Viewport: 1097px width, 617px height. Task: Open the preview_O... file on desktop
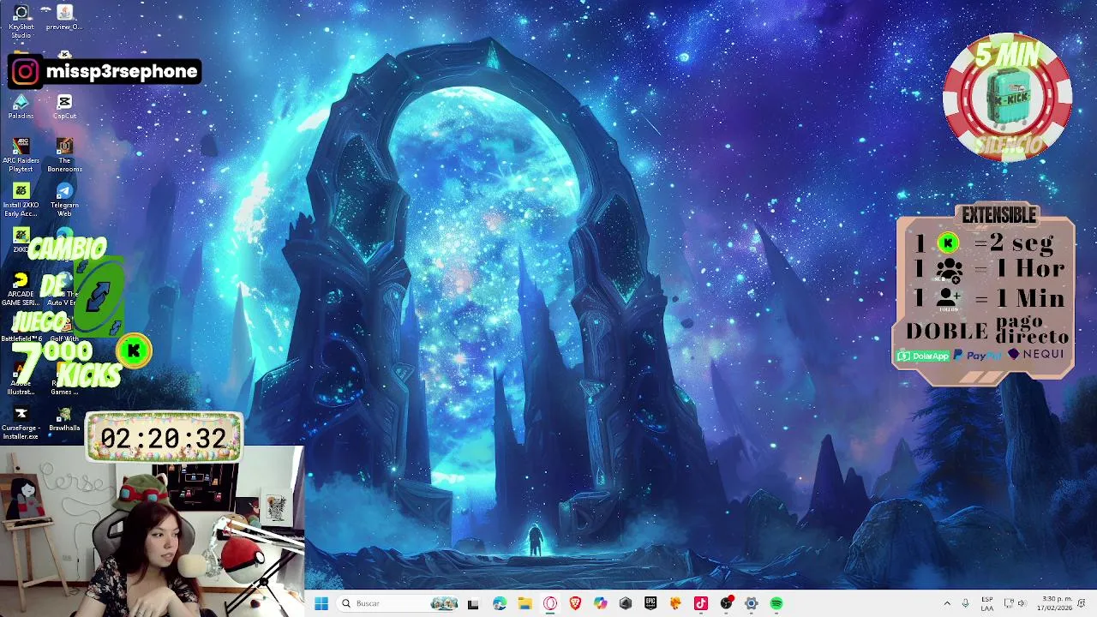click(x=64, y=17)
